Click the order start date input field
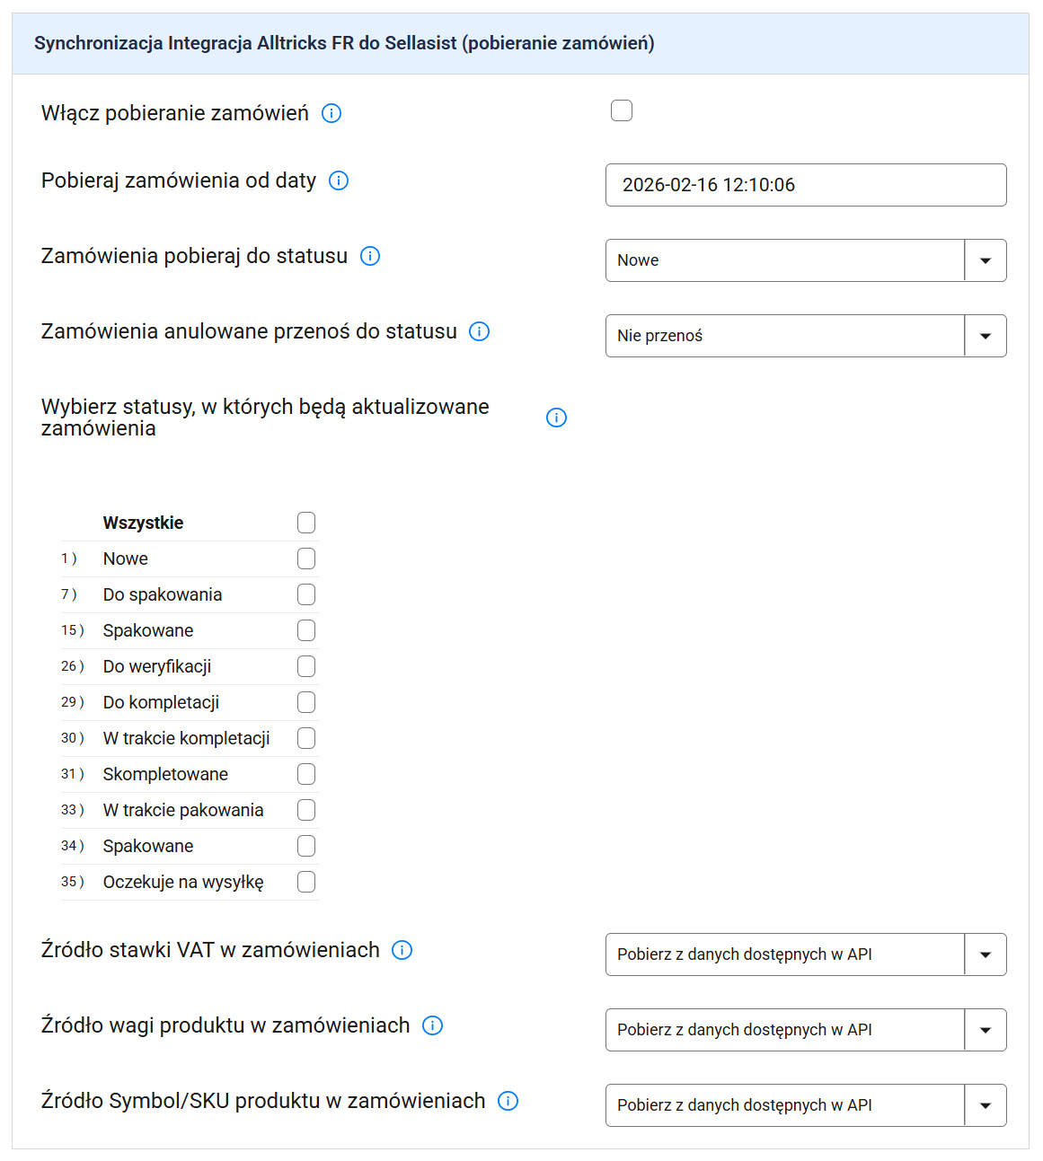The width and height of the screenshot is (1043, 1161). click(x=805, y=185)
